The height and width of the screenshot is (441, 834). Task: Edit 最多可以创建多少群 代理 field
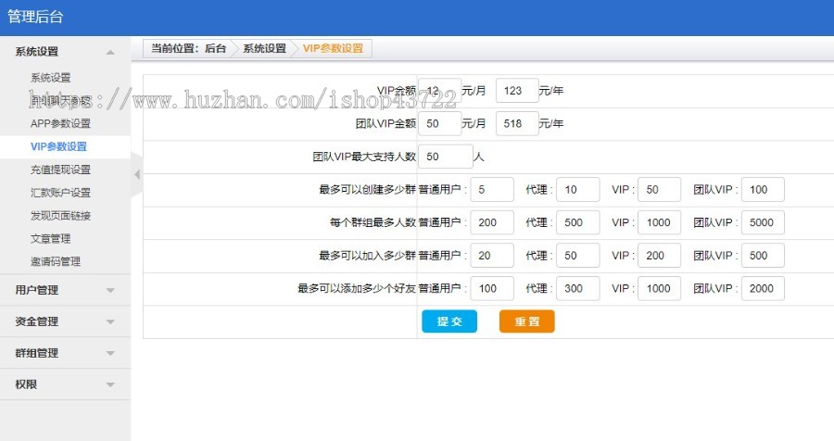(x=578, y=189)
